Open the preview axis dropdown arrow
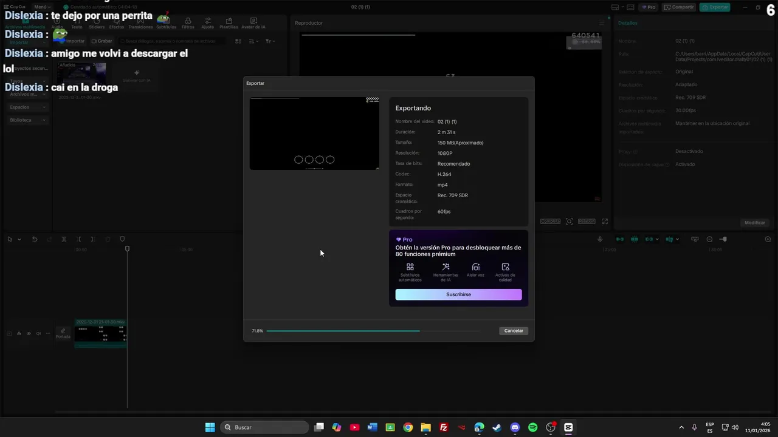 [x=677, y=239]
